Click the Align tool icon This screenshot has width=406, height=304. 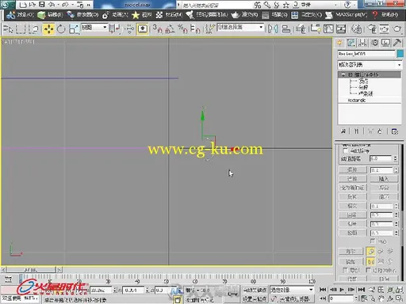286,29
